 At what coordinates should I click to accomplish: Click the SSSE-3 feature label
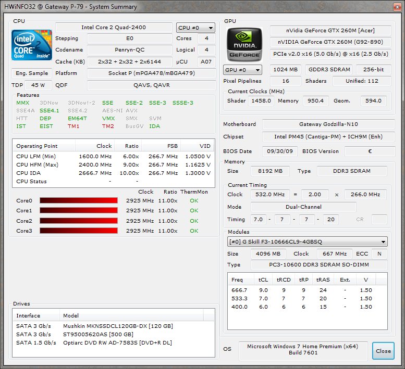pos(183,103)
